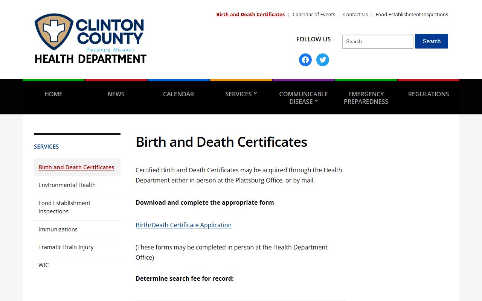Download the Birth/Death Certificate Application
Screen dimensions: 482x301
183,225
